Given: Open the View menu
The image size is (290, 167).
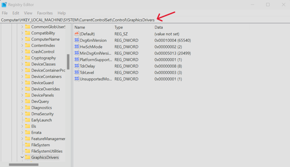Looking at the screenshot, I should (28, 13).
